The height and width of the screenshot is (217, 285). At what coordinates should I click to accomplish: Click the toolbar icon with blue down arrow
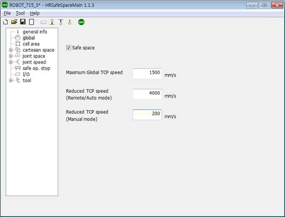[x=52, y=22]
